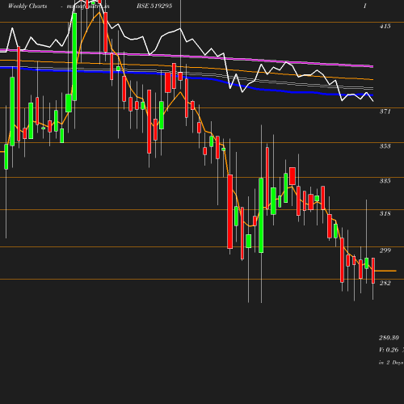
Task: Click the 415 price axis label
Action: 385,27
